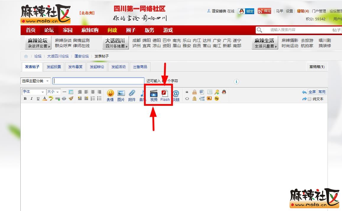Screen dimensions: 342x211
Task: Click the Weibo 绑定 button
Action: click(x=264, y=11)
